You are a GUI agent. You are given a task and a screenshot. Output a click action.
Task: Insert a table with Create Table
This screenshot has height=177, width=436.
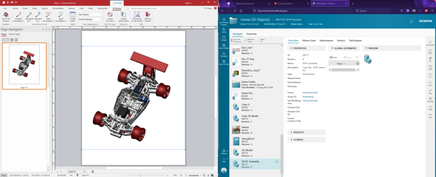click(72, 15)
